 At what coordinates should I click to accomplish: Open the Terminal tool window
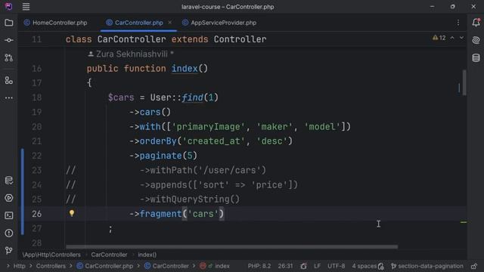(8, 215)
